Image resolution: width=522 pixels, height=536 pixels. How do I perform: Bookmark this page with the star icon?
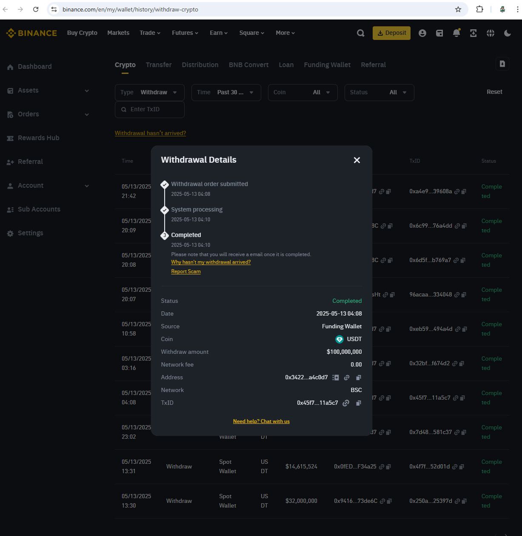pos(458,9)
